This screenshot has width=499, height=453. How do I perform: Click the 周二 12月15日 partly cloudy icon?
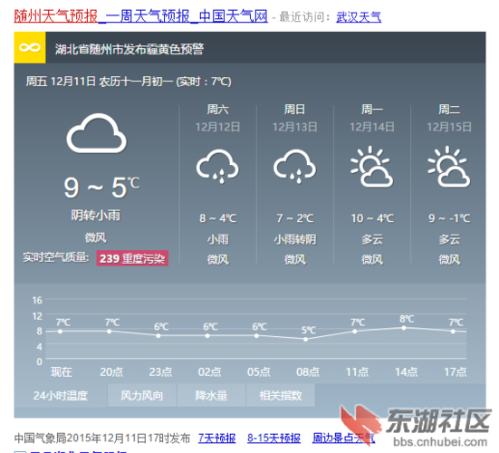[x=449, y=167]
